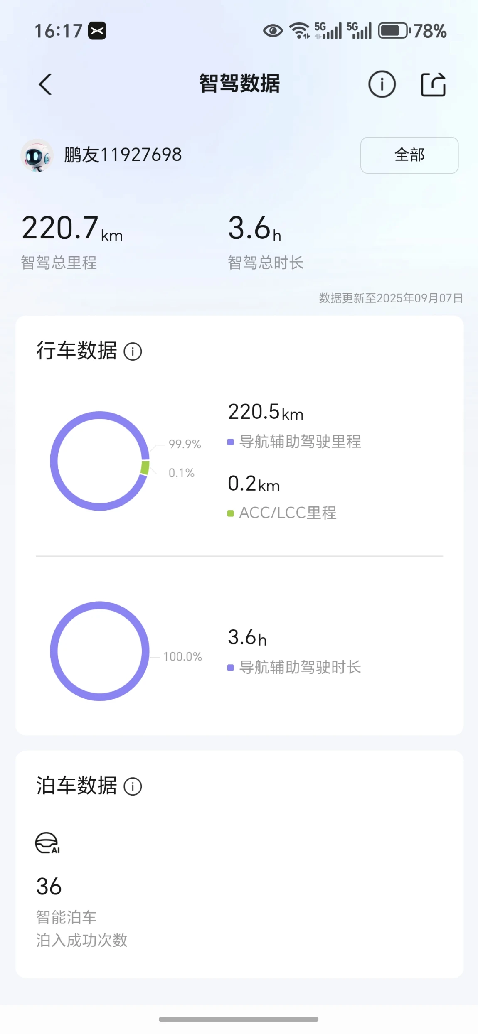This screenshot has height=1034, width=478.
Task: Open the info icon in the header
Action: (x=382, y=84)
